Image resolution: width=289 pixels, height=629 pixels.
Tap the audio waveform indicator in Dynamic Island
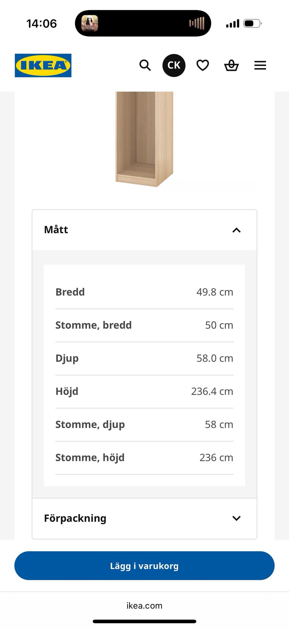pyautogui.click(x=197, y=23)
